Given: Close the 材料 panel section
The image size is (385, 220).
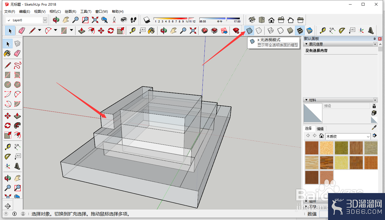Looking at the screenshot, I should [x=375, y=100].
